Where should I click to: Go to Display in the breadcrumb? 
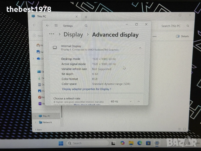(x=73, y=35)
